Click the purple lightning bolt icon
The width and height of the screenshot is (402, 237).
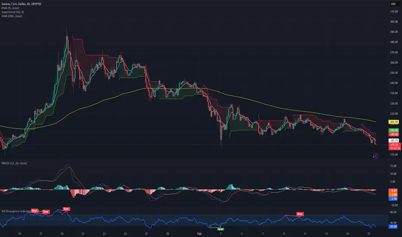coord(375,156)
